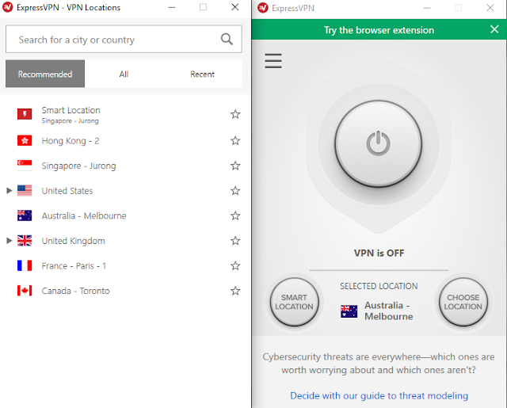The width and height of the screenshot is (507, 408).
Task: Click the France flag icon
Action: [25, 265]
